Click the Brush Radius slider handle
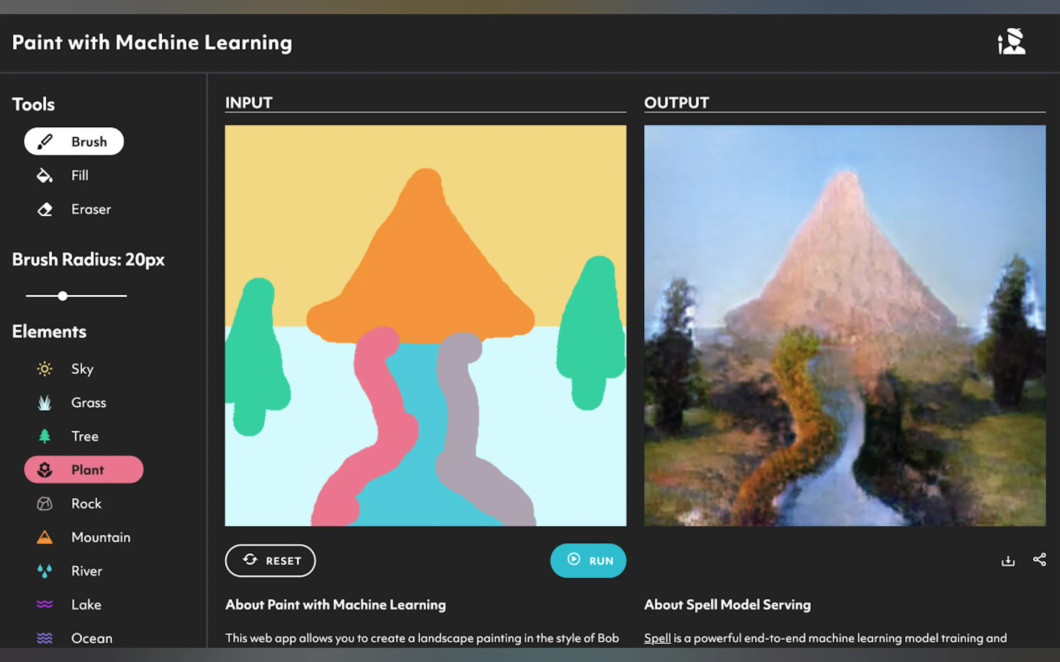Viewport: 1060px width, 662px height. tap(63, 296)
